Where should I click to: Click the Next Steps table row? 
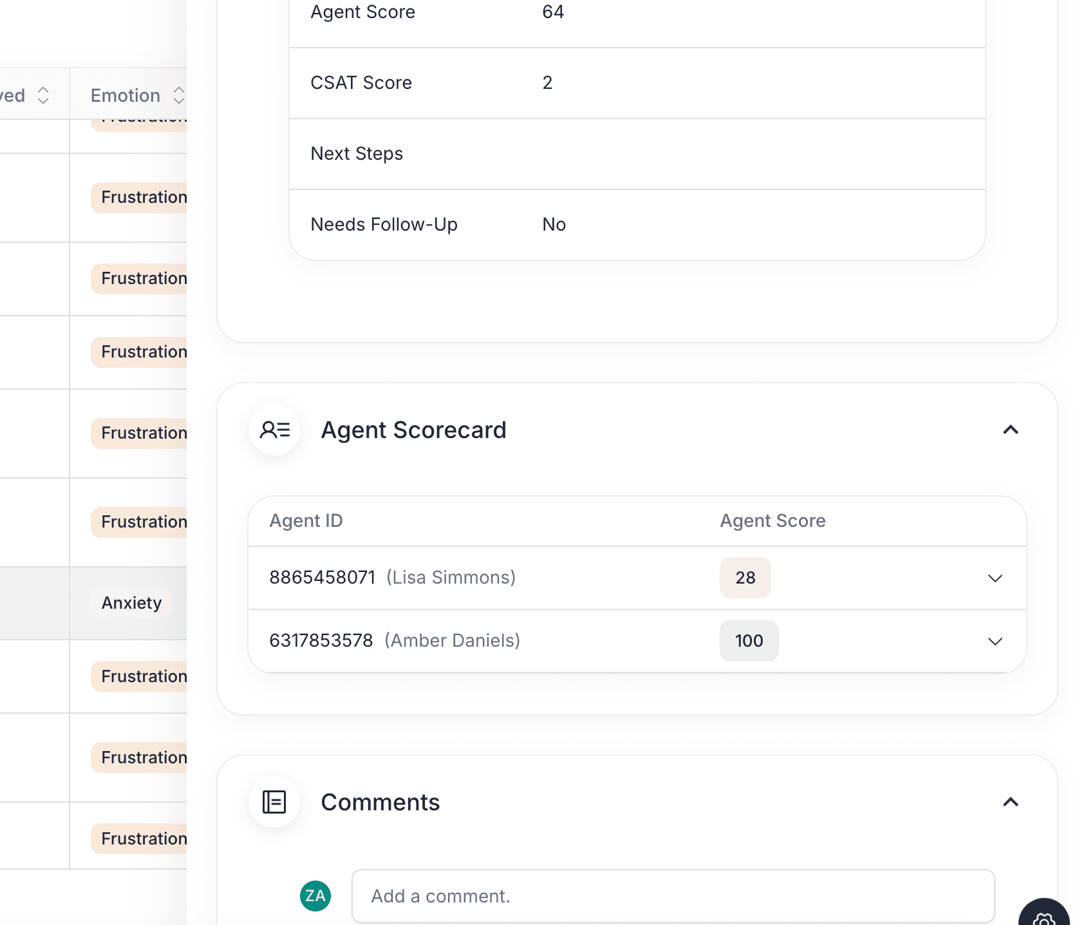(x=637, y=155)
